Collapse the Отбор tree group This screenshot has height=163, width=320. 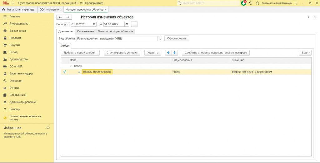click(x=71, y=66)
